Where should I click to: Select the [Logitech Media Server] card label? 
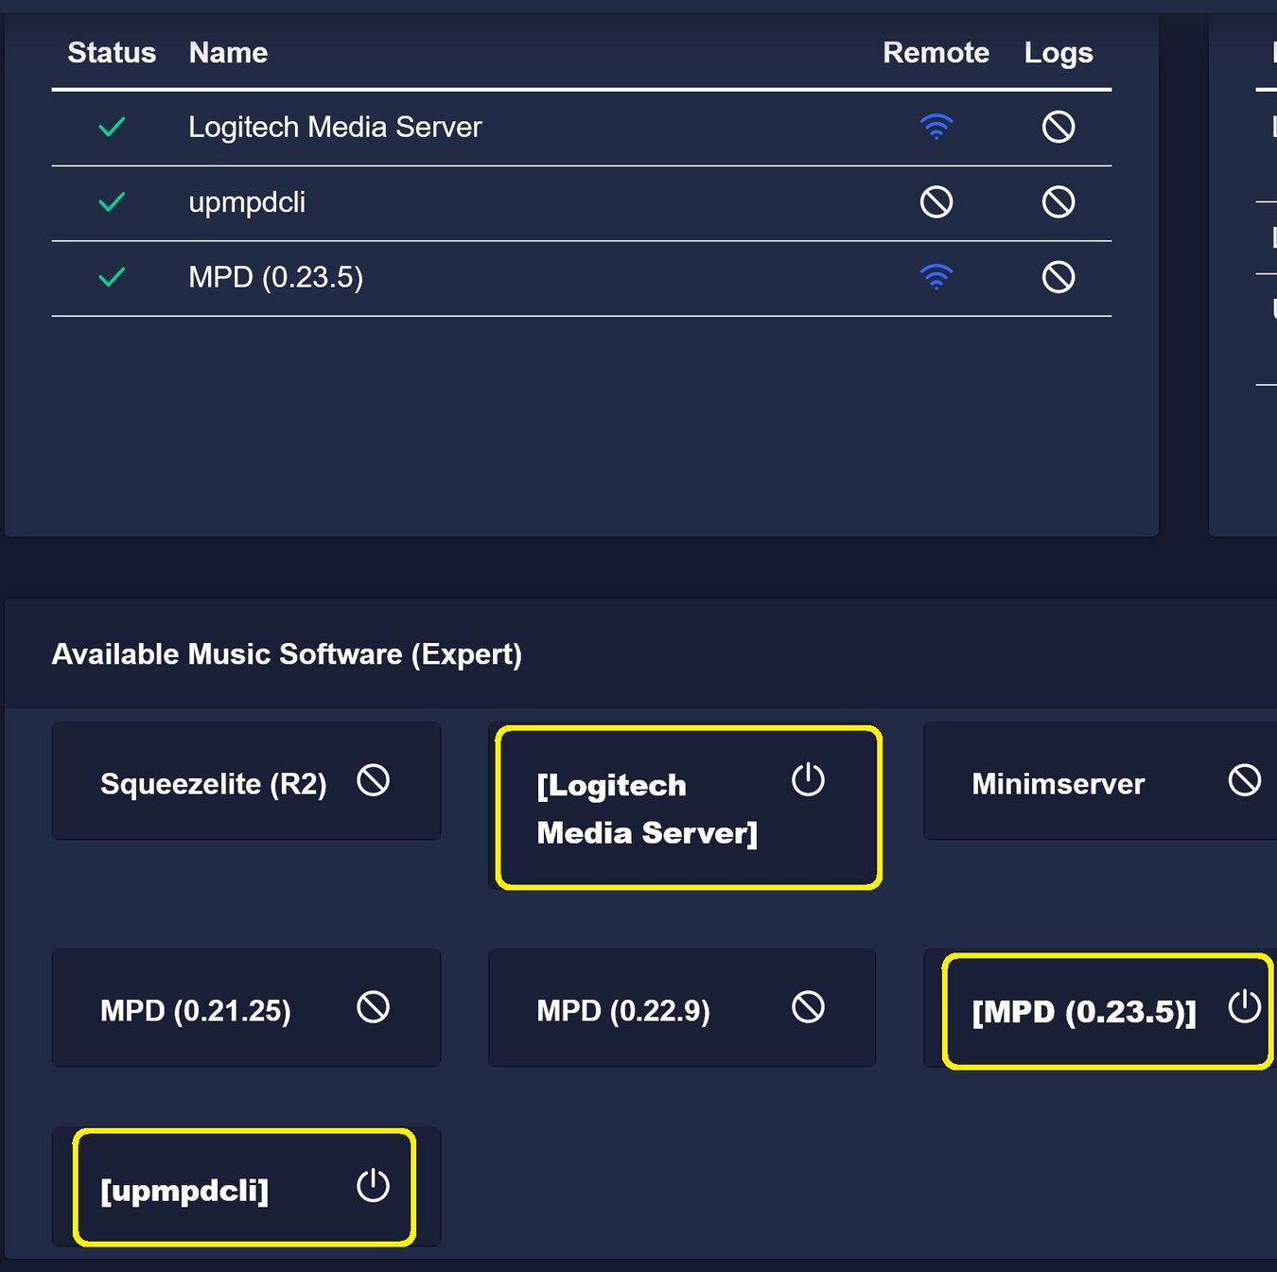[647, 809]
